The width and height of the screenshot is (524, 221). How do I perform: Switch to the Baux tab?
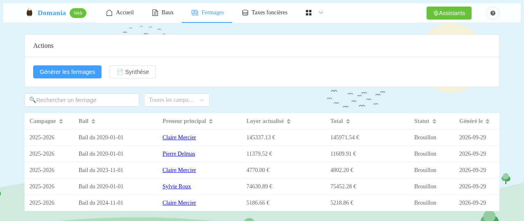pyautogui.click(x=163, y=13)
